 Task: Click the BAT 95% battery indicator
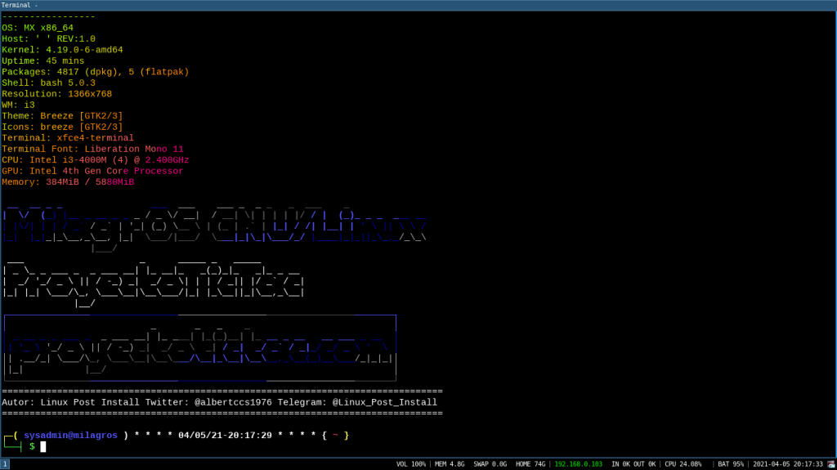tap(731, 463)
